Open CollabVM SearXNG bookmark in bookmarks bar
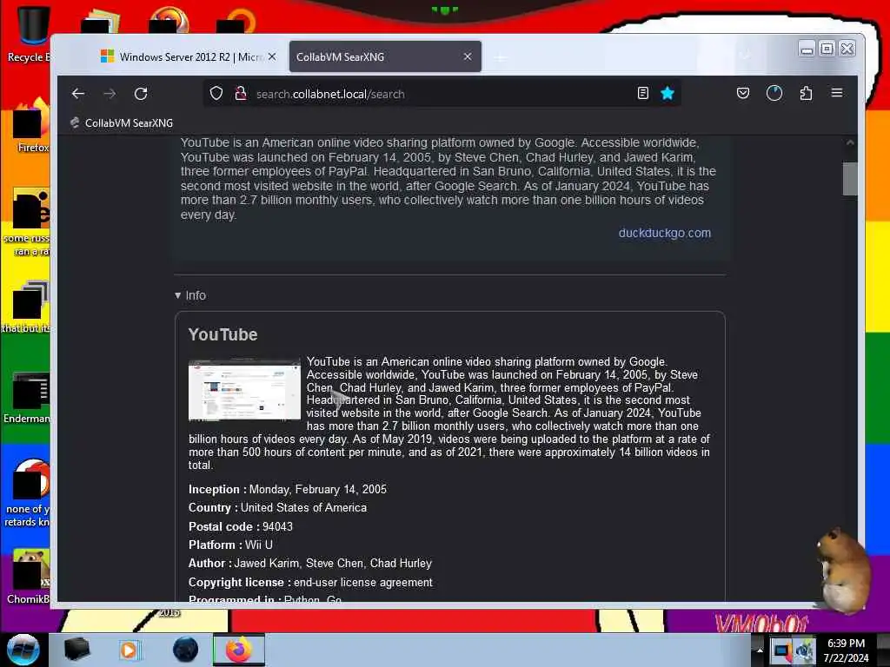The height and width of the screenshot is (667, 890). tap(122, 122)
